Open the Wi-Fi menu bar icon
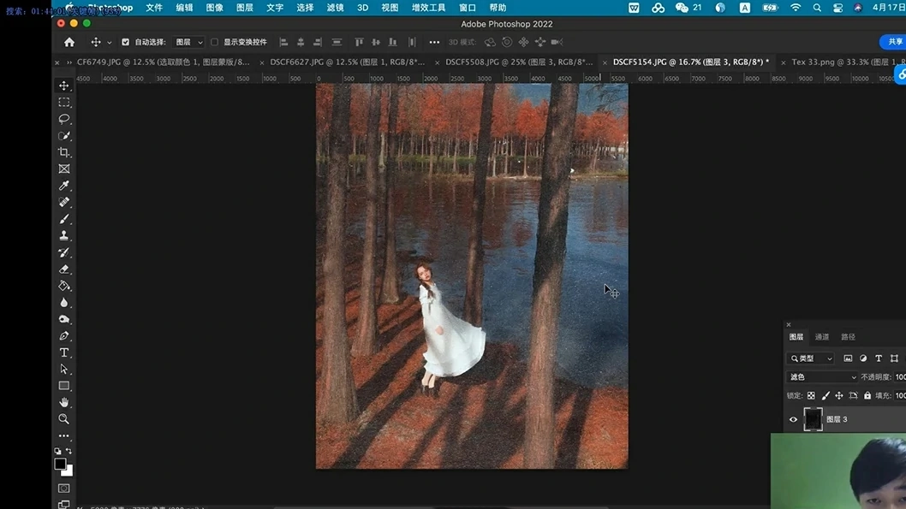The image size is (906, 509). (x=796, y=8)
